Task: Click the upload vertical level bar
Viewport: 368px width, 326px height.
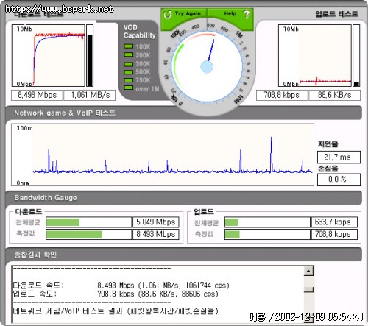Action: pos(356,55)
